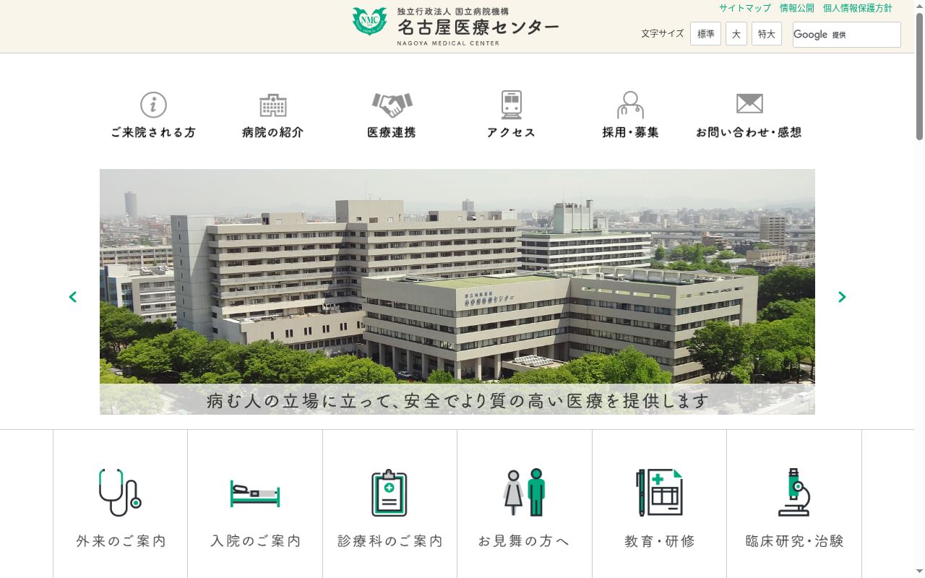Click the Google search input field
This screenshot has height=578, width=925.
(x=847, y=35)
